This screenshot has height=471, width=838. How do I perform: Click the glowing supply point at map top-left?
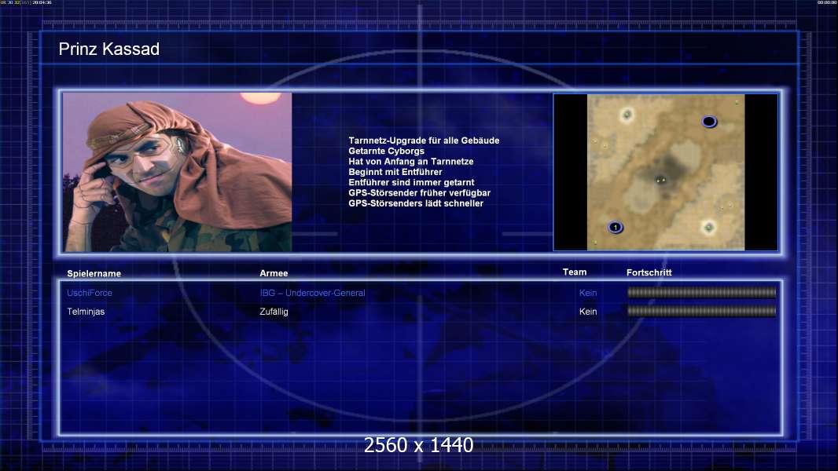[x=627, y=115]
